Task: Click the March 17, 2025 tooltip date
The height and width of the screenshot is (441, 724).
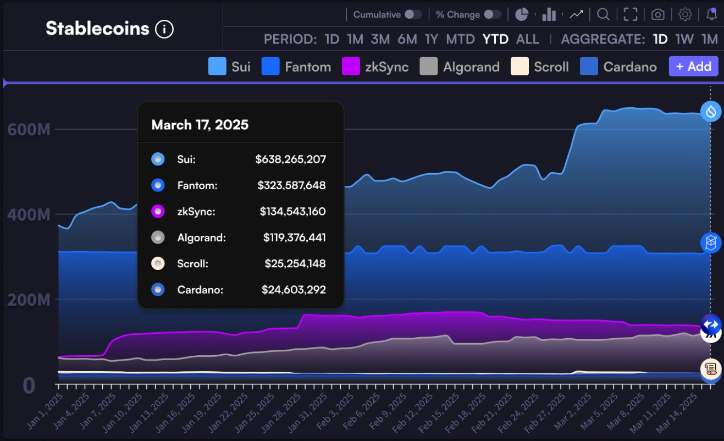Action: 200,125
